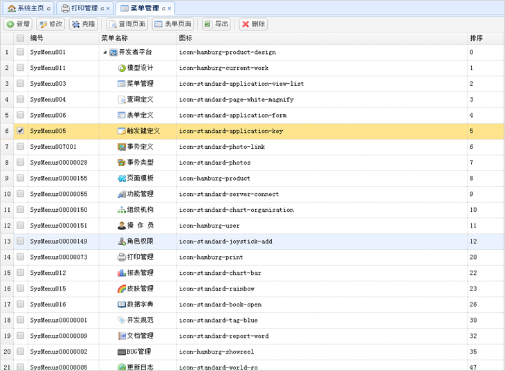Click the 打印管理 printer row icon

122,257
